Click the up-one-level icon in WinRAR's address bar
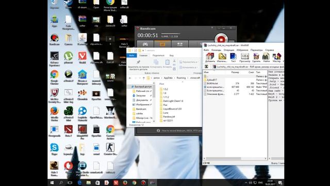The height and width of the screenshot is (186, 330). click(206, 67)
